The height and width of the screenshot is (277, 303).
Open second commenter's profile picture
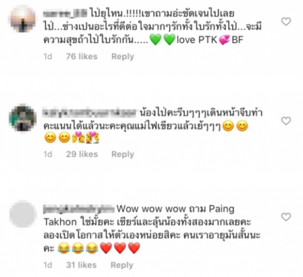[23, 118]
